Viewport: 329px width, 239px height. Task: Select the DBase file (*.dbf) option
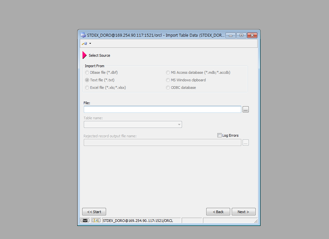(x=87, y=72)
